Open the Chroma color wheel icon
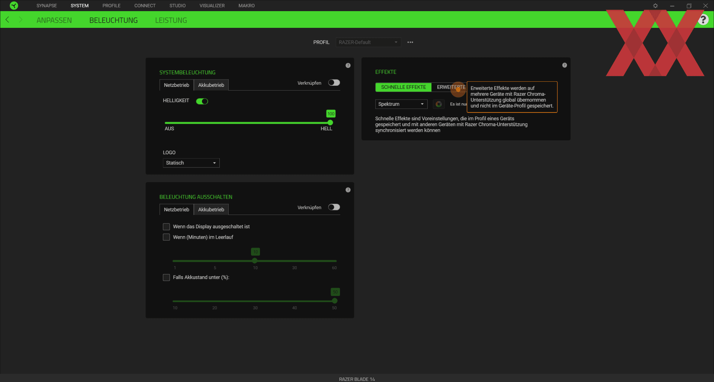 click(439, 104)
